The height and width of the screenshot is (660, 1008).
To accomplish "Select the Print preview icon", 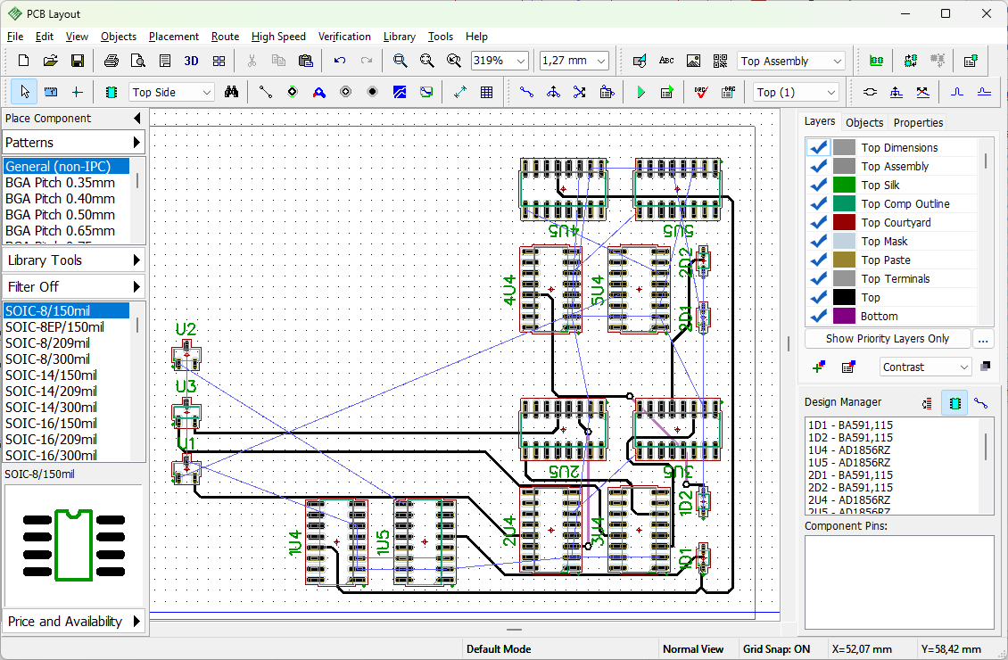I will 137,61.
